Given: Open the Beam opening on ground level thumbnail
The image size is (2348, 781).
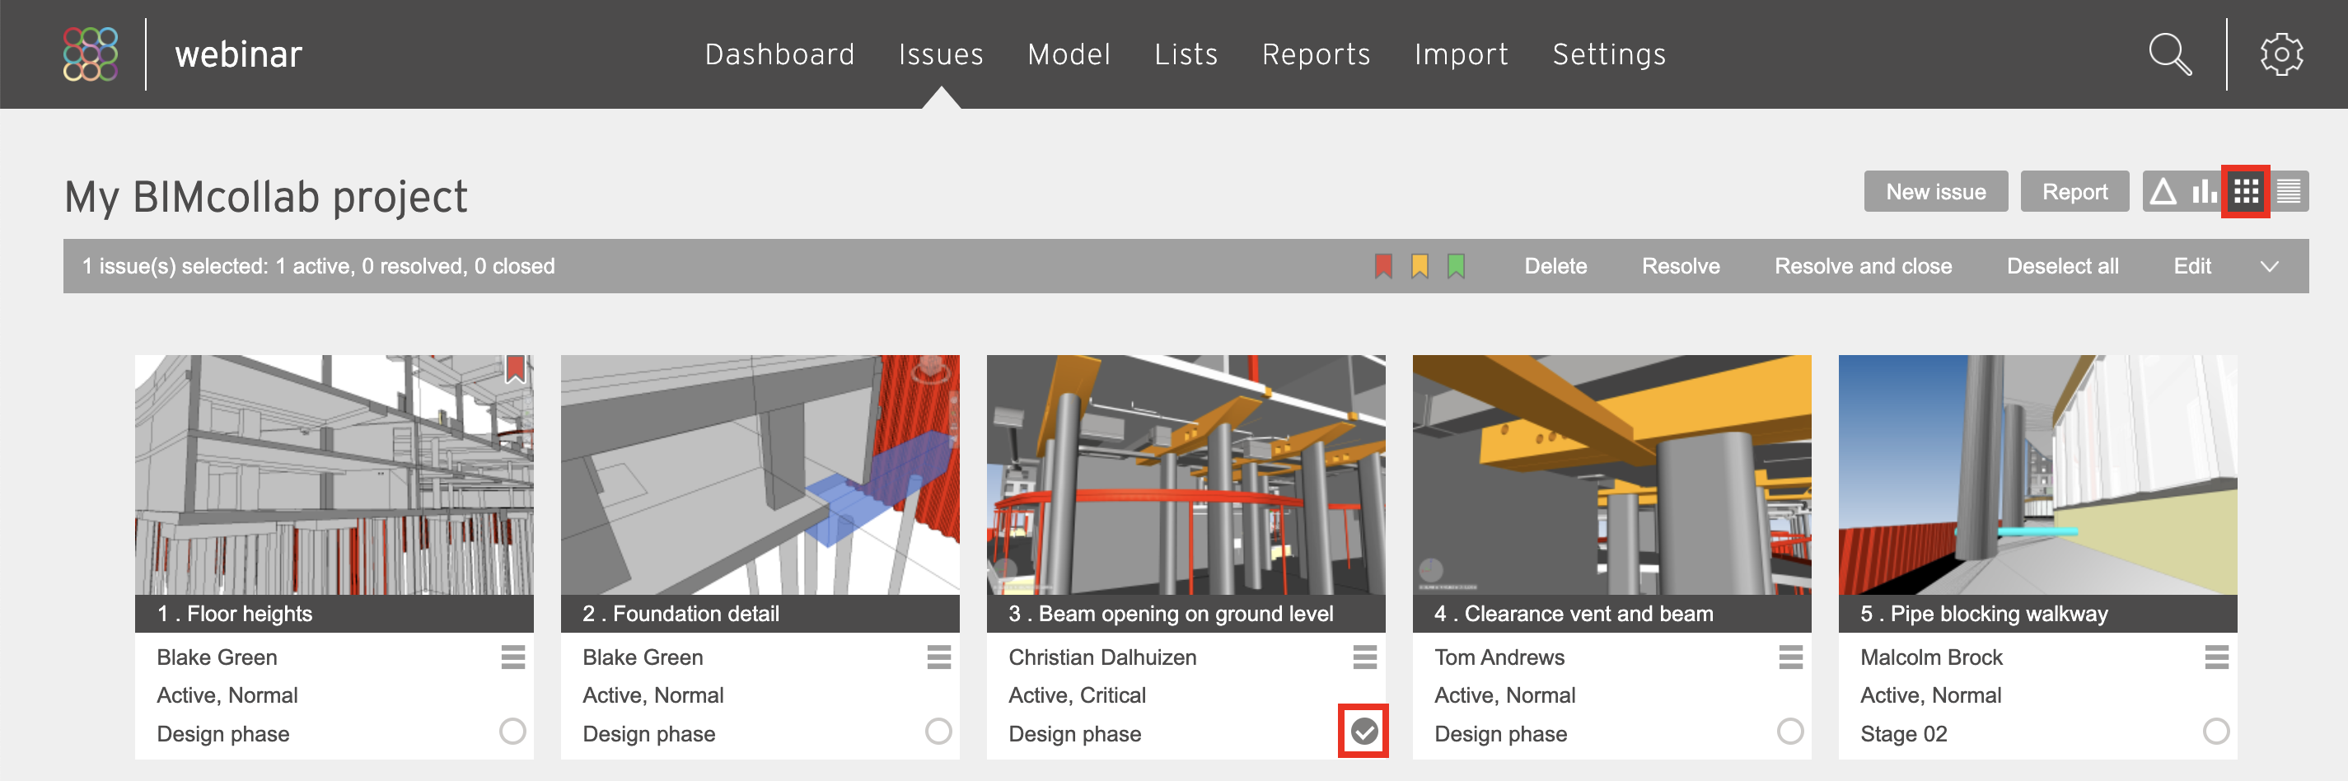Looking at the screenshot, I should coord(1185,475).
